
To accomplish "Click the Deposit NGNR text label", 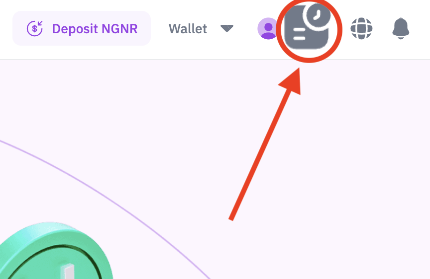I will 95,29.
